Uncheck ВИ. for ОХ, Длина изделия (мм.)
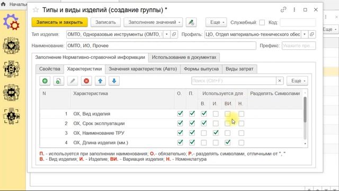 tap(227, 143)
